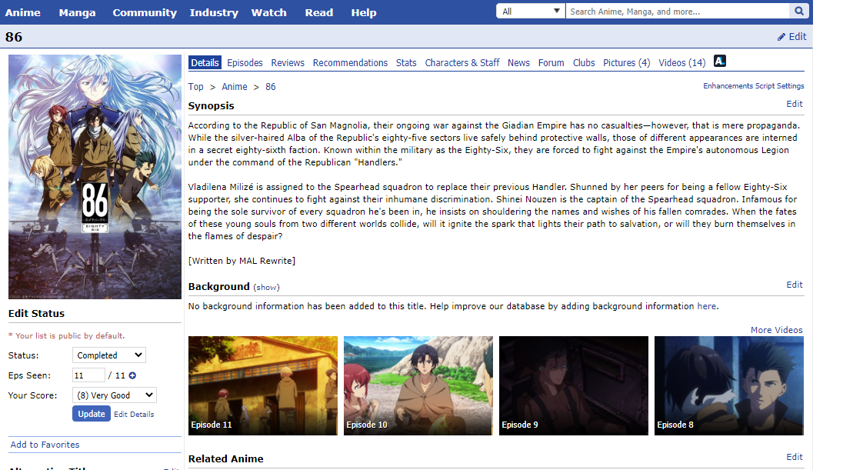
Task: Click Edit next to Synopsis
Action: 795,104
